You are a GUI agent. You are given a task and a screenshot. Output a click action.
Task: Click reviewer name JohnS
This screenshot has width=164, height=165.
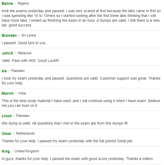click(7, 53)
